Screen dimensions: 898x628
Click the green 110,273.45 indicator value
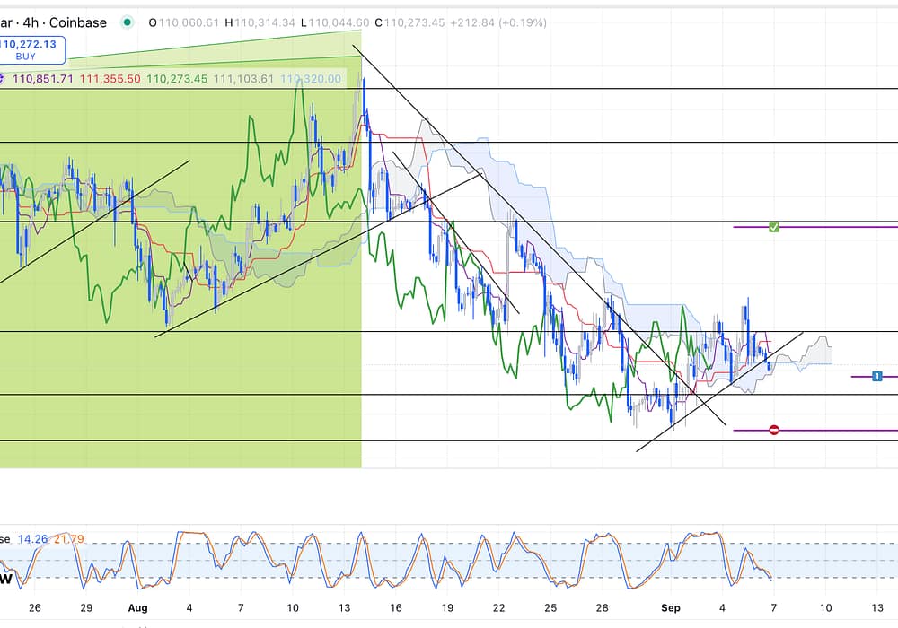point(176,79)
